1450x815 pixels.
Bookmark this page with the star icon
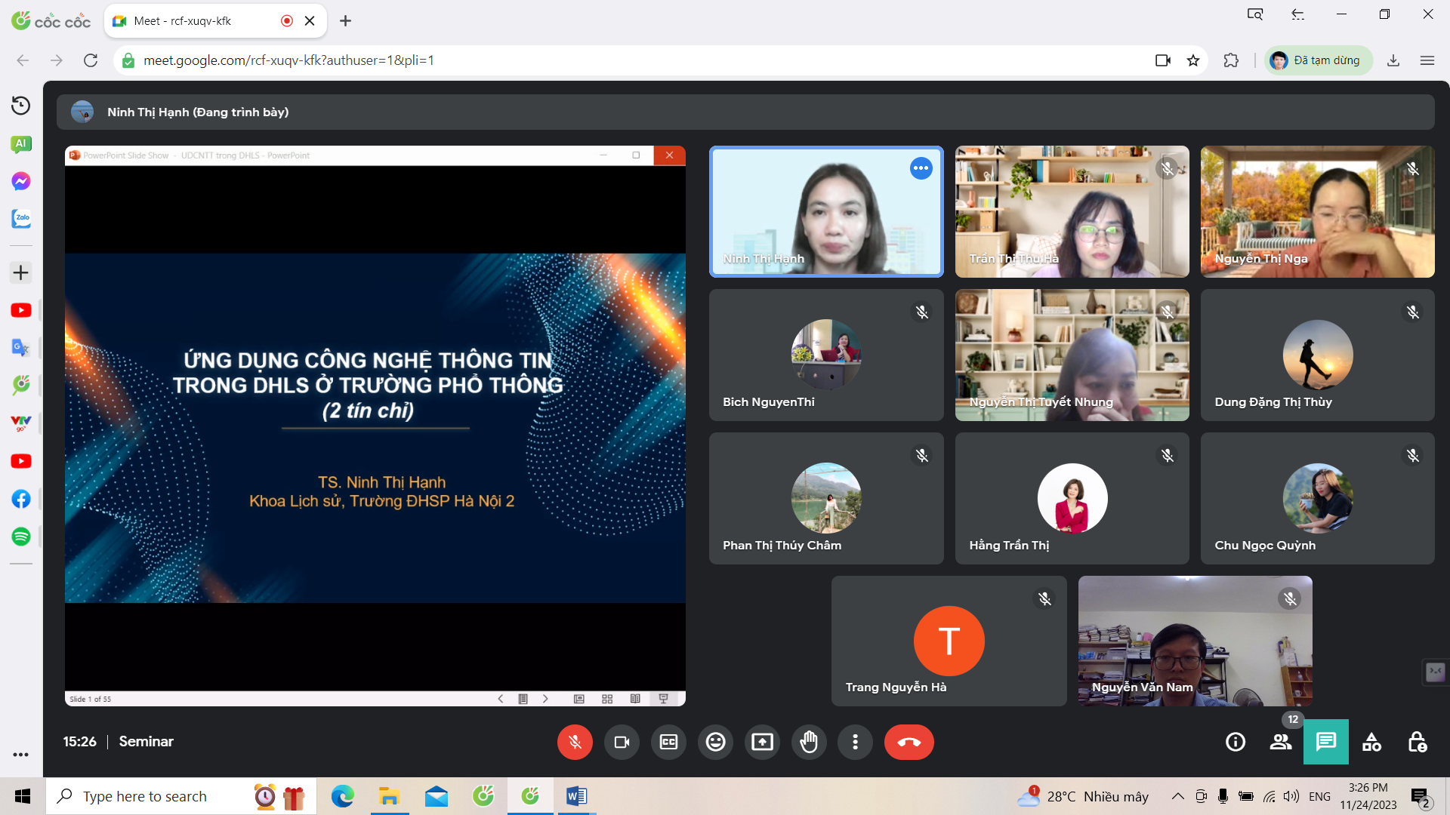[x=1193, y=60]
